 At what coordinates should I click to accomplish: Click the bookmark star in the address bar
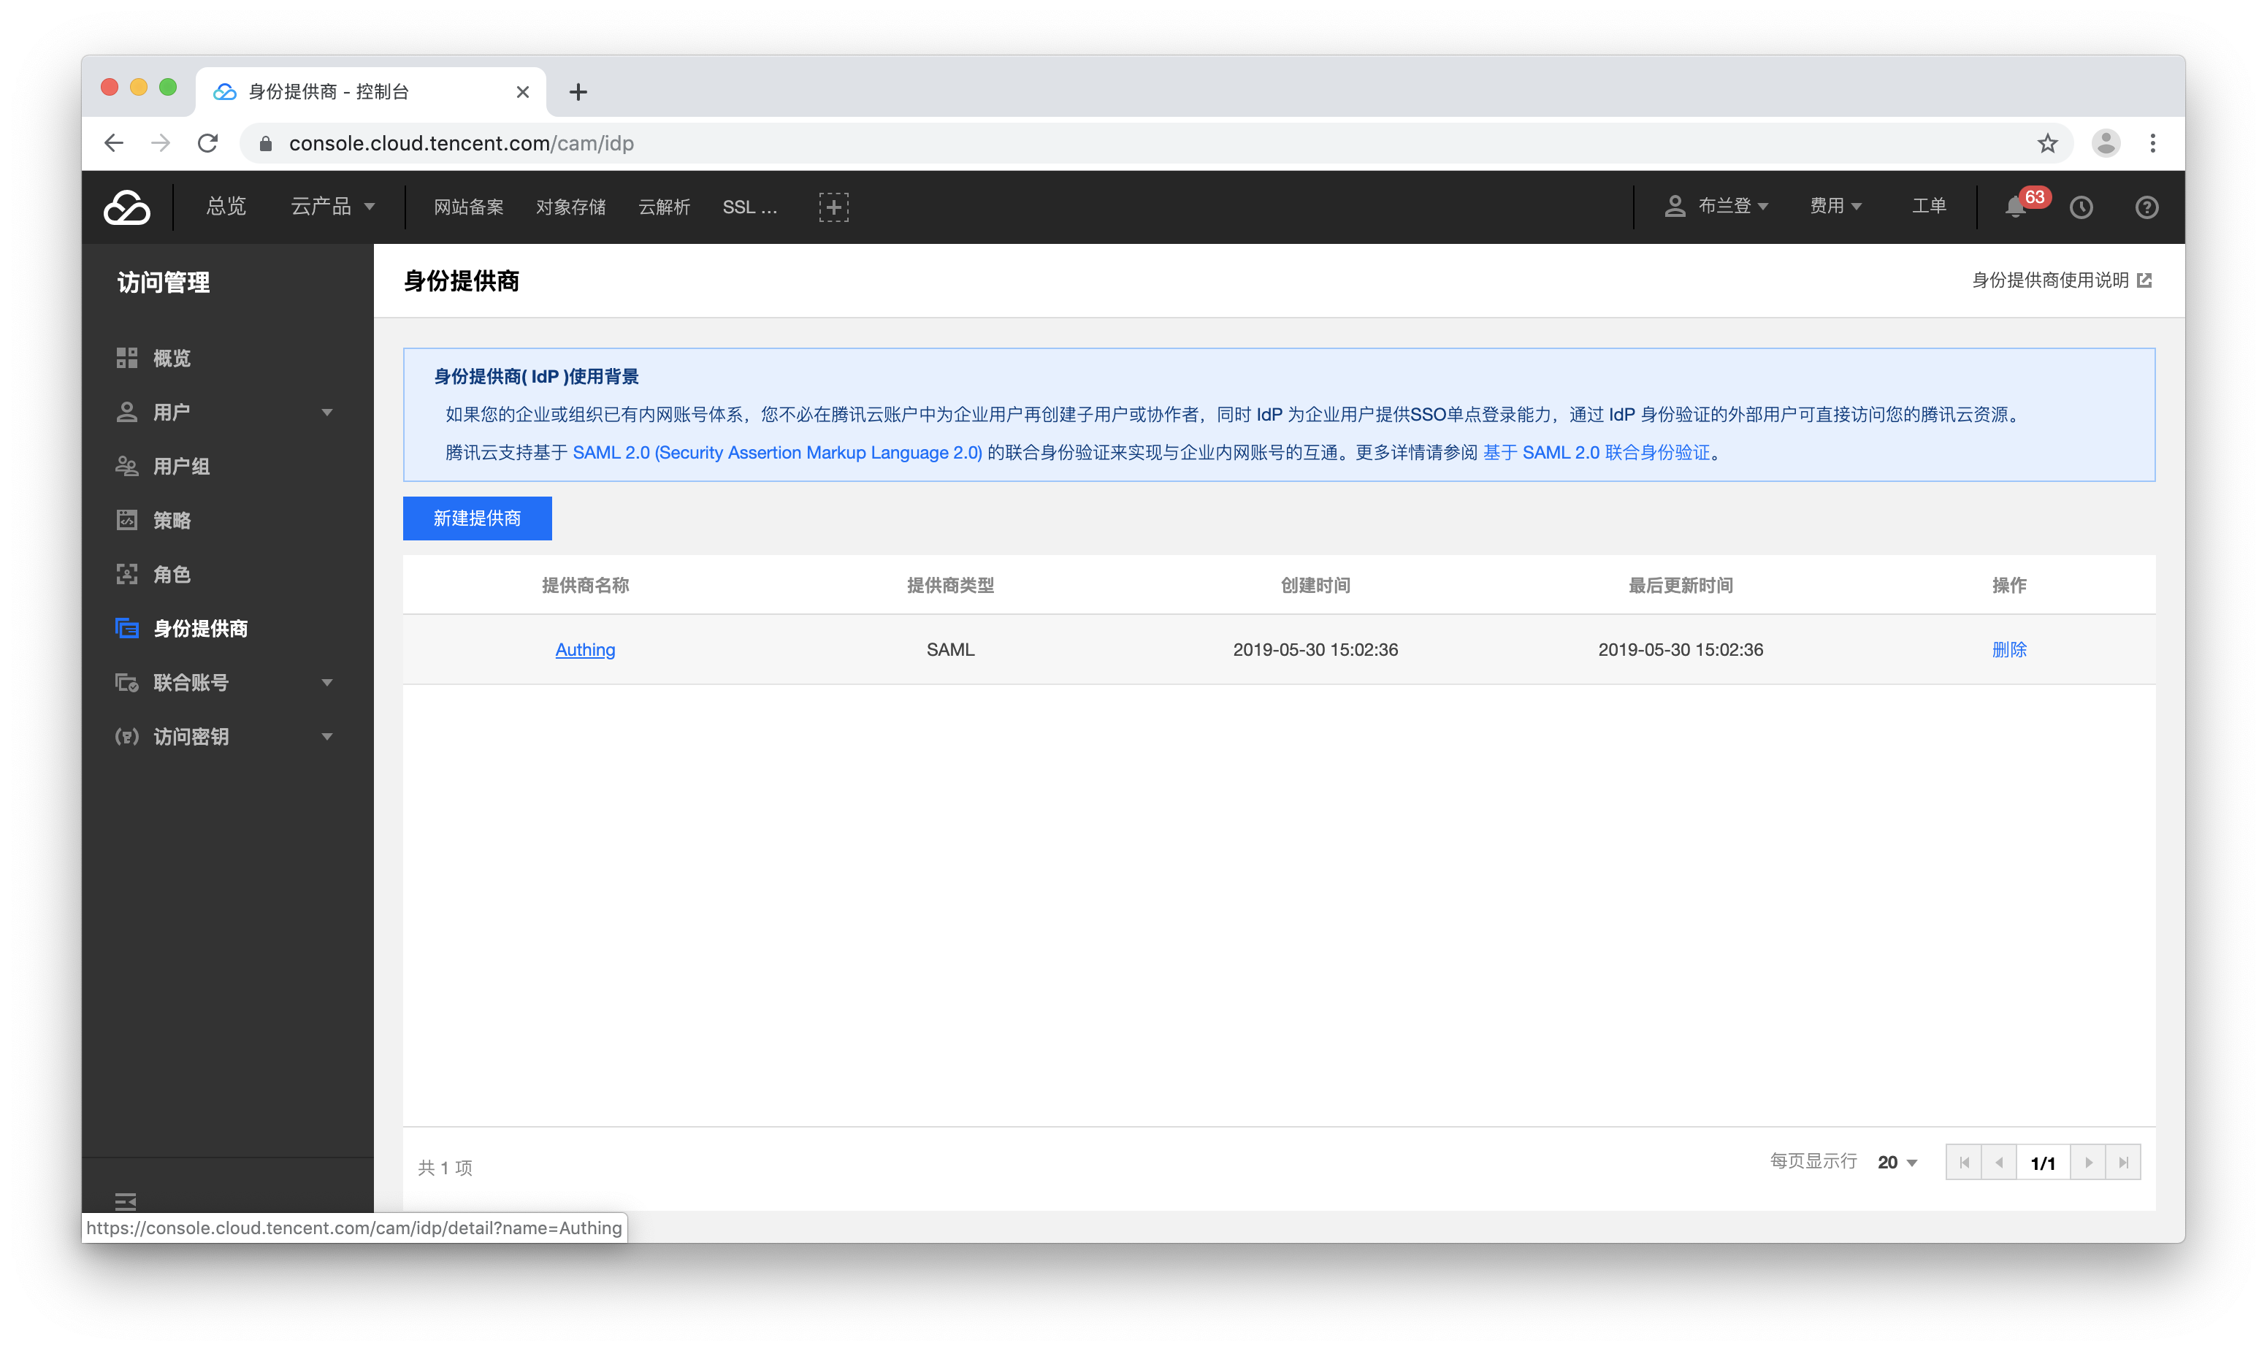pos(2046,143)
